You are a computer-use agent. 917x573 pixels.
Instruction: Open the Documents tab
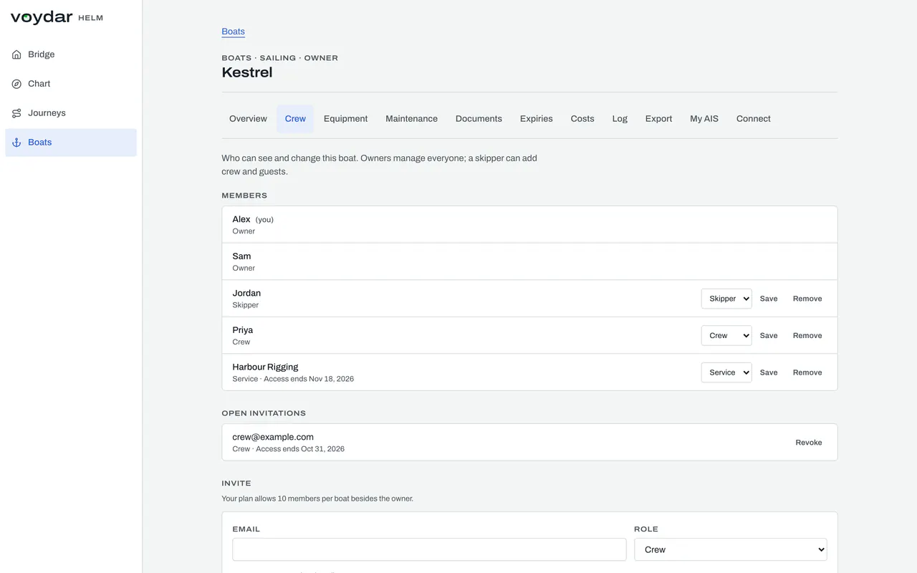pos(479,119)
